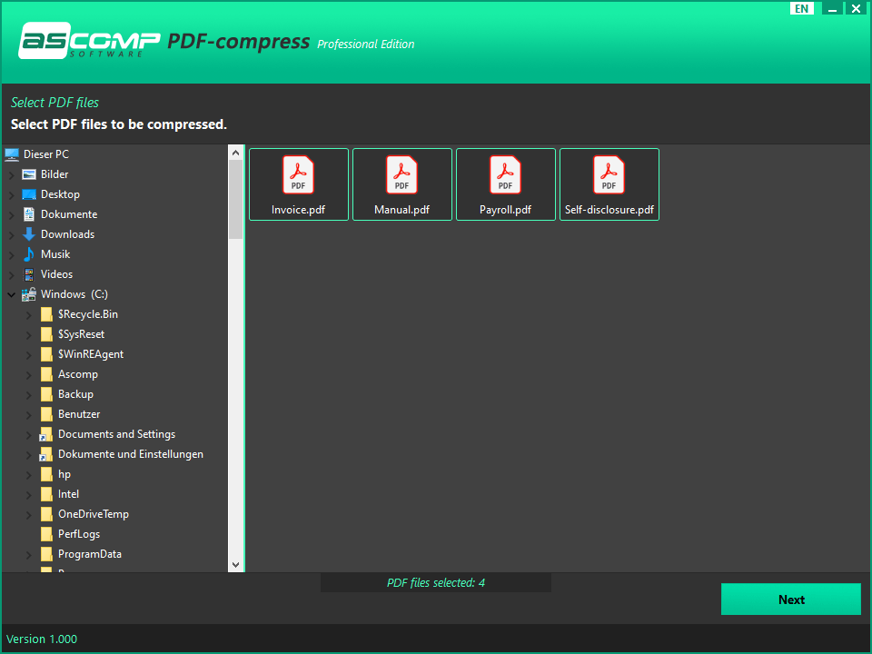This screenshot has width=872, height=654.
Task: Click the Dokumente und Einstellungen shortcut icon
Action: (x=46, y=455)
